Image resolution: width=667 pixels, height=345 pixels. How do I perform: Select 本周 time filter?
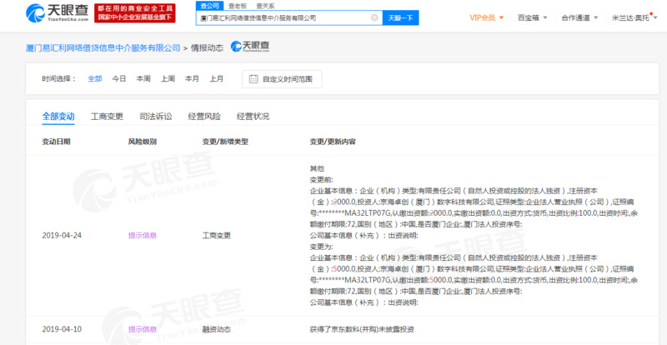(143, 78)
